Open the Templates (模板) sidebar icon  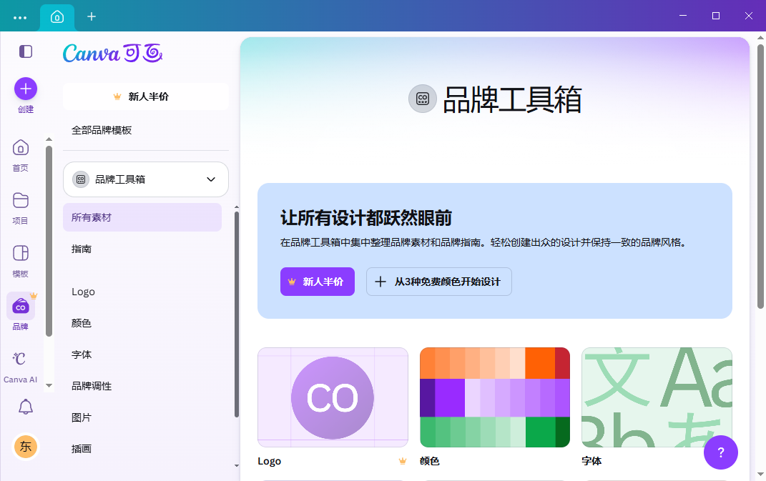(x=21, y=254)
